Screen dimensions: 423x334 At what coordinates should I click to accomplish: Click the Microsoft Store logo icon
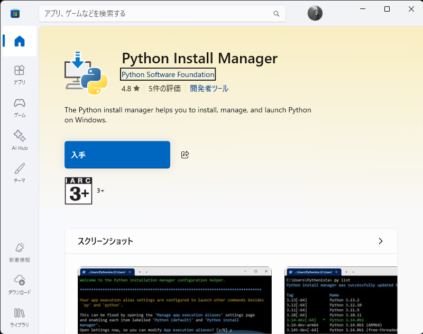[x=15, y=14]
